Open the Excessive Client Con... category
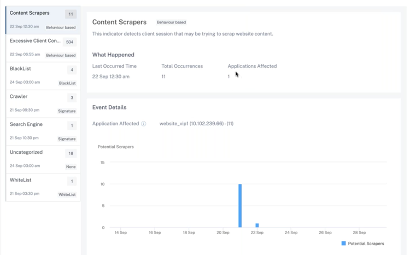This screenshot has height=255, width=410. [43, 48]
